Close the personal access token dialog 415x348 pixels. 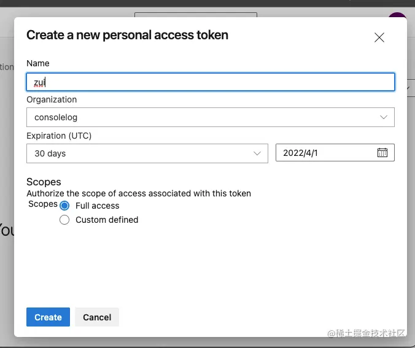379,37
